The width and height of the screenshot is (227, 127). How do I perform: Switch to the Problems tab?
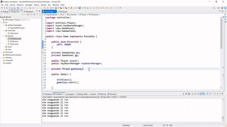[x=47, y=94]
